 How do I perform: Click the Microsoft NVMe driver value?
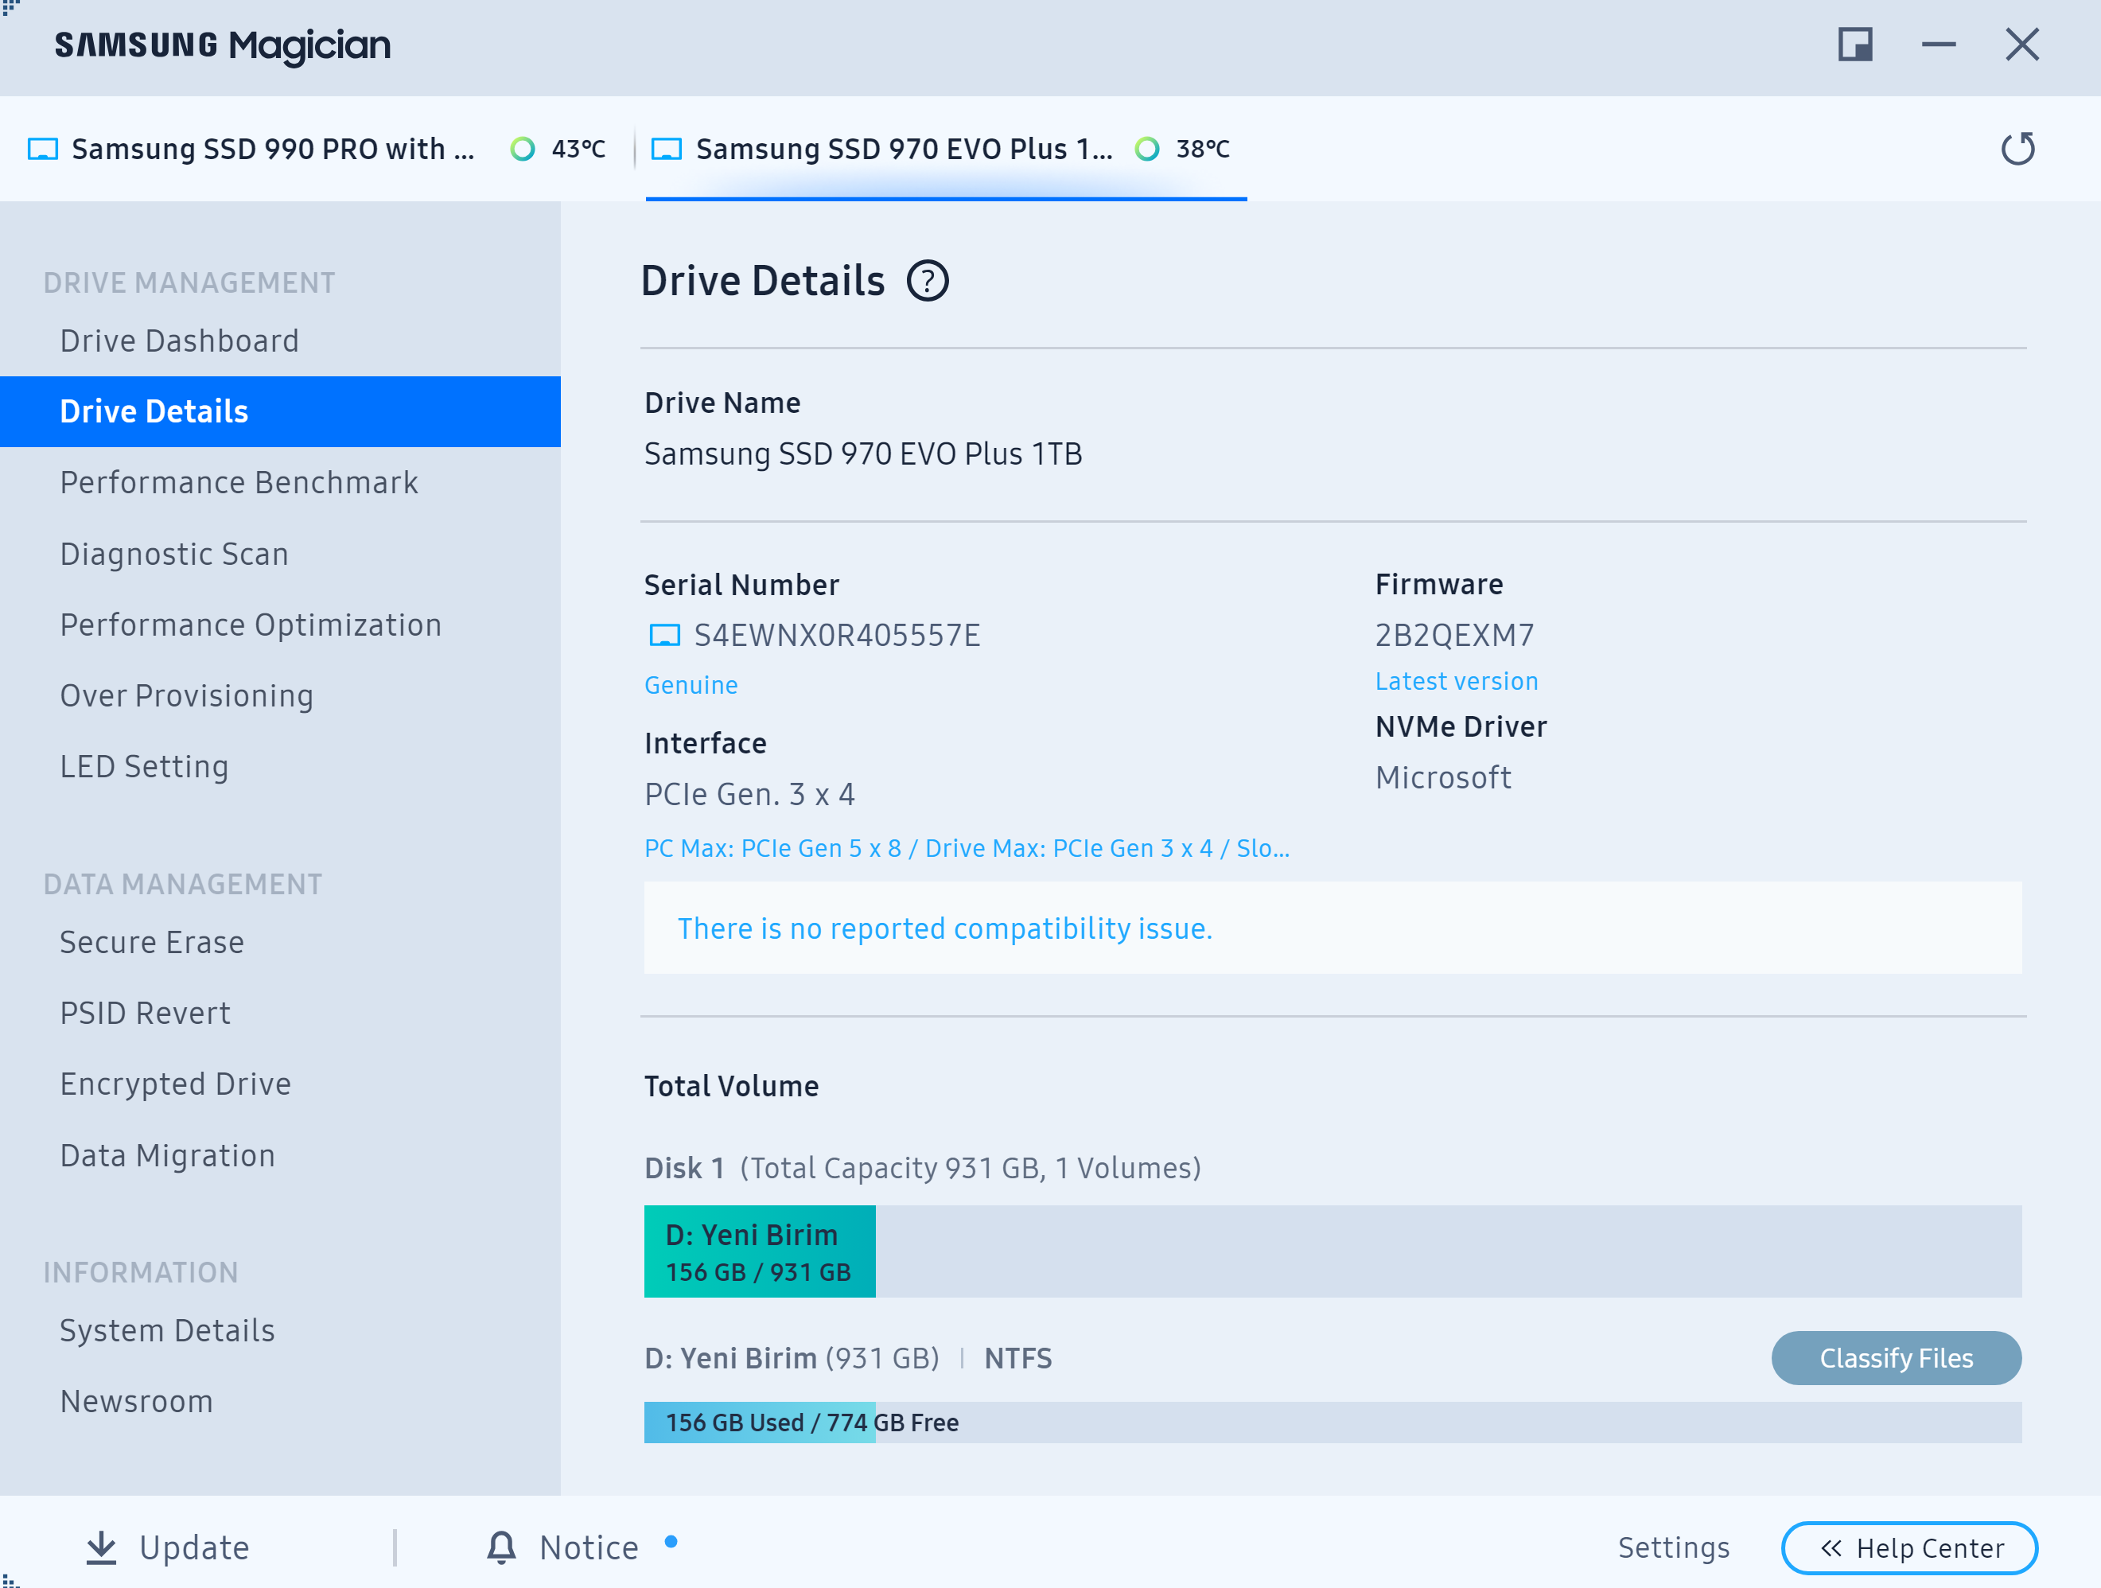tap(1443, 778)
